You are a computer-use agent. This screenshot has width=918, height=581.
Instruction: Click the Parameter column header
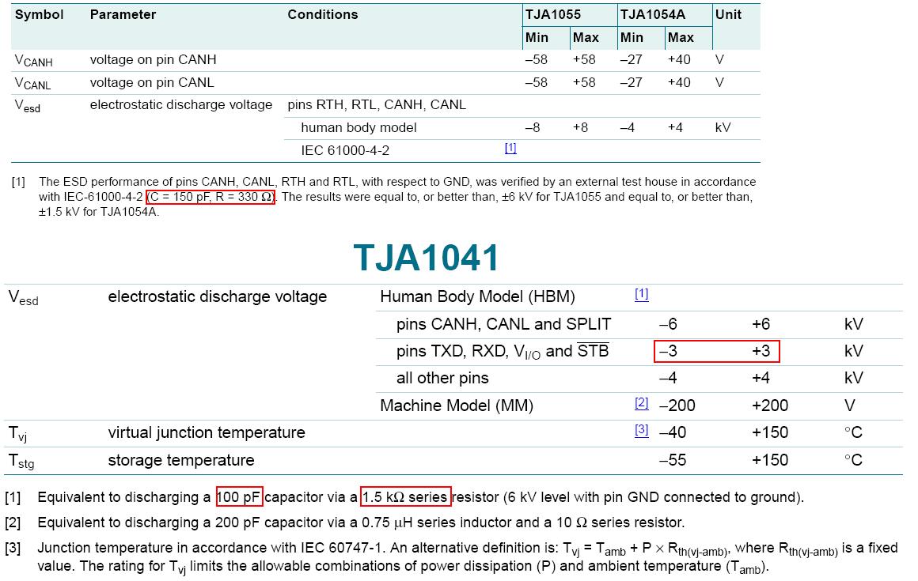tap(123, 14)
